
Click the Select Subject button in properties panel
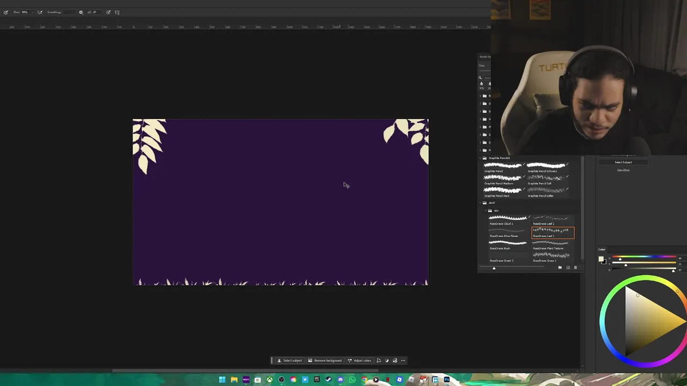click(623, 162)
